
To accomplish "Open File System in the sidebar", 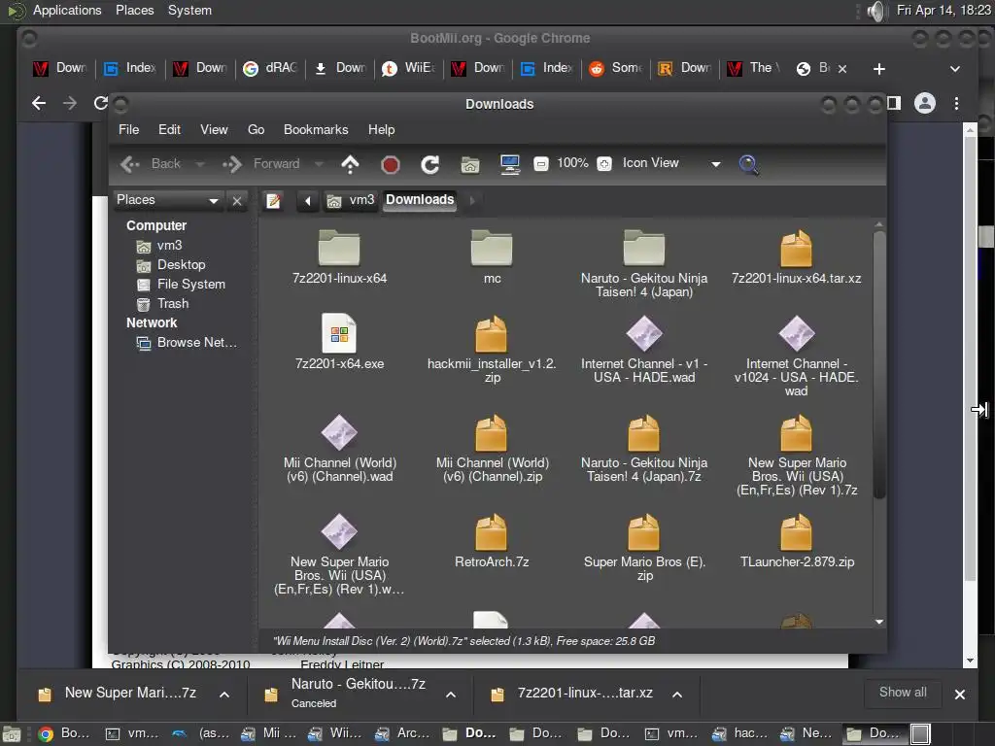I will pyautogui.click(x=190, y=284).
